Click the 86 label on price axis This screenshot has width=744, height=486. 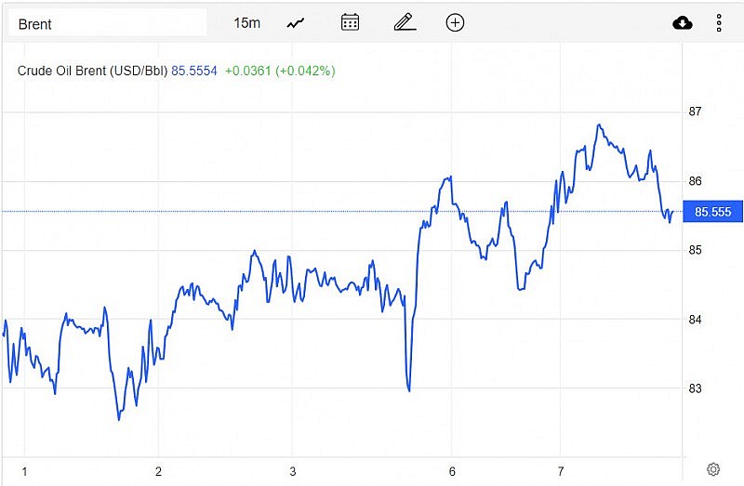pos(695,181)
